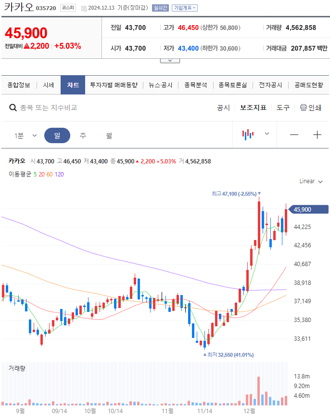Select the 주 weekly period option

[83, 135]
